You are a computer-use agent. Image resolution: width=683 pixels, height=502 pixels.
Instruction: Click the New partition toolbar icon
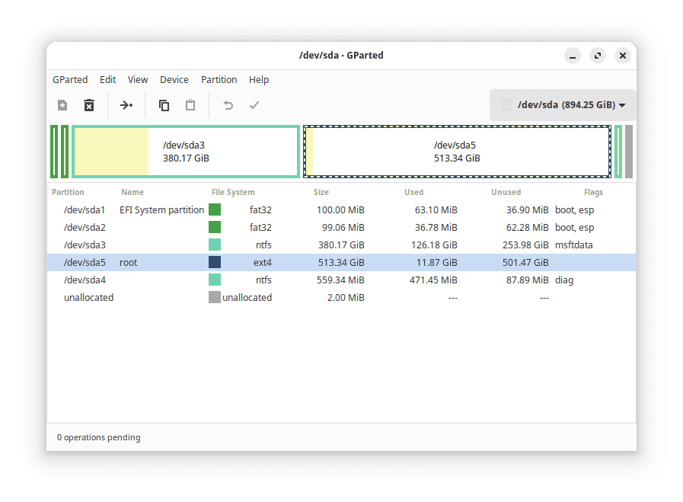(62, 105)
